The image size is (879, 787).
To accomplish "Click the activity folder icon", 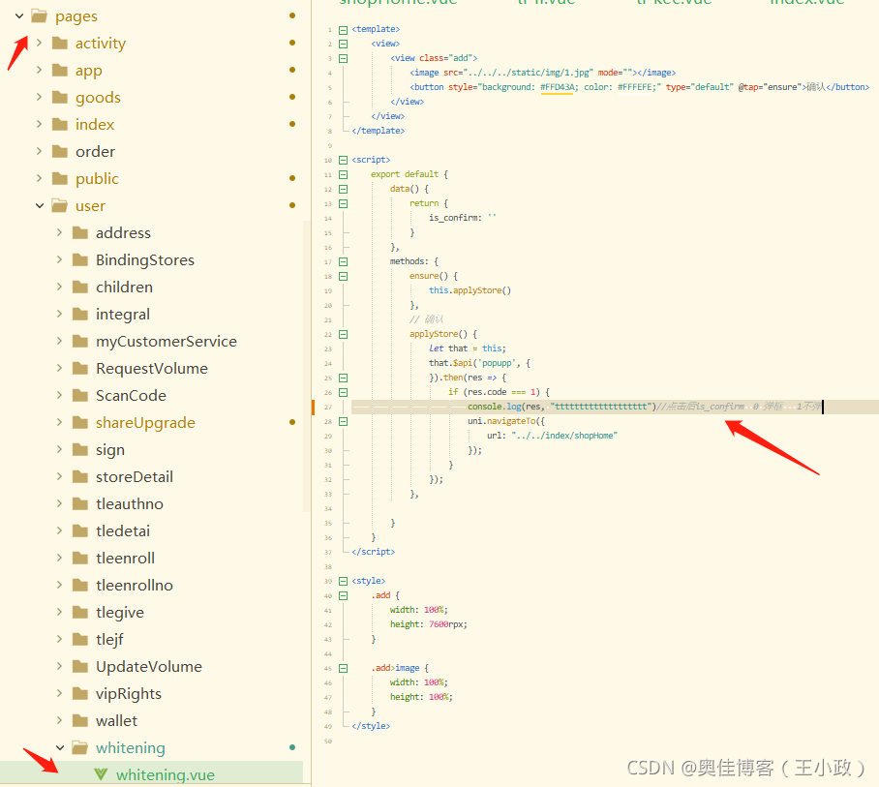I will (59, 44).
